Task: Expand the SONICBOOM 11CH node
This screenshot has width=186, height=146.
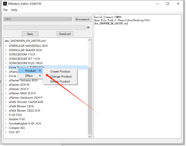Action: coord(6,54)
